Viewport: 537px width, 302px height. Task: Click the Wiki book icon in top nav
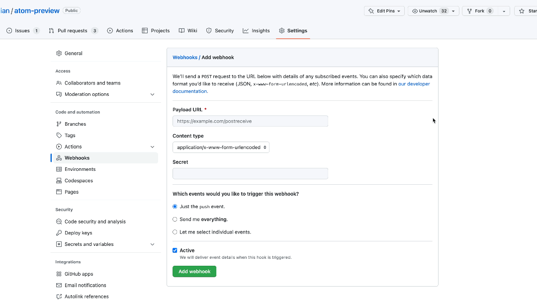[x=181, y=31]
